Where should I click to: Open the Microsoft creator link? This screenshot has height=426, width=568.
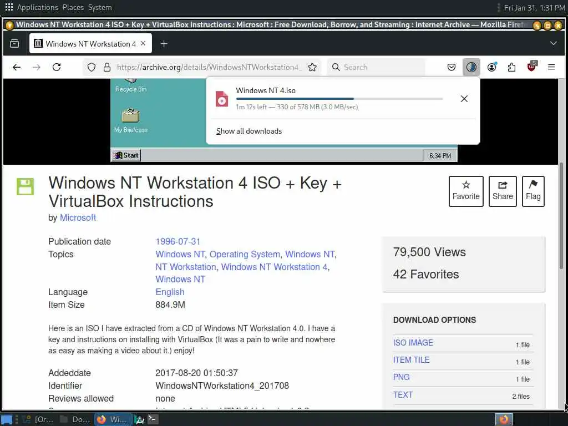[78, 217]
